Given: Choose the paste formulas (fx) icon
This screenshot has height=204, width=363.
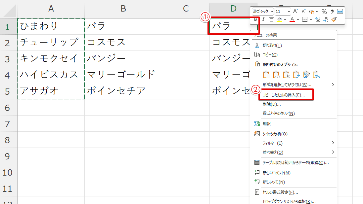Looking at the screenshot, I should pos(287,75).
